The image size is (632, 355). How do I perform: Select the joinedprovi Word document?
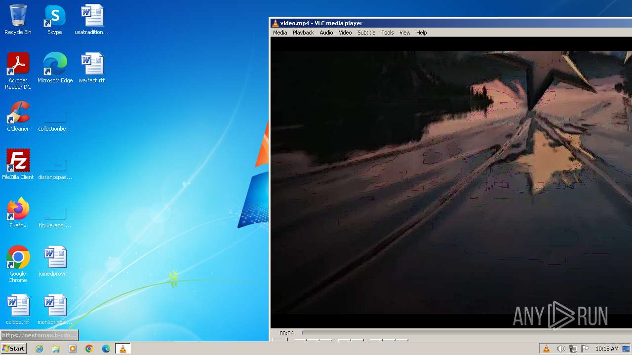(55, 261)
